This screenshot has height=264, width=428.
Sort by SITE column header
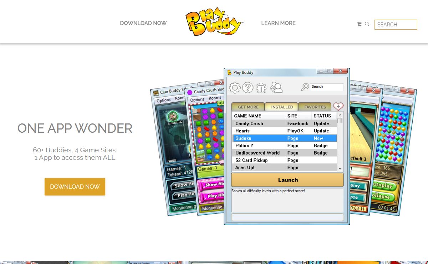(x=299, y=116)
